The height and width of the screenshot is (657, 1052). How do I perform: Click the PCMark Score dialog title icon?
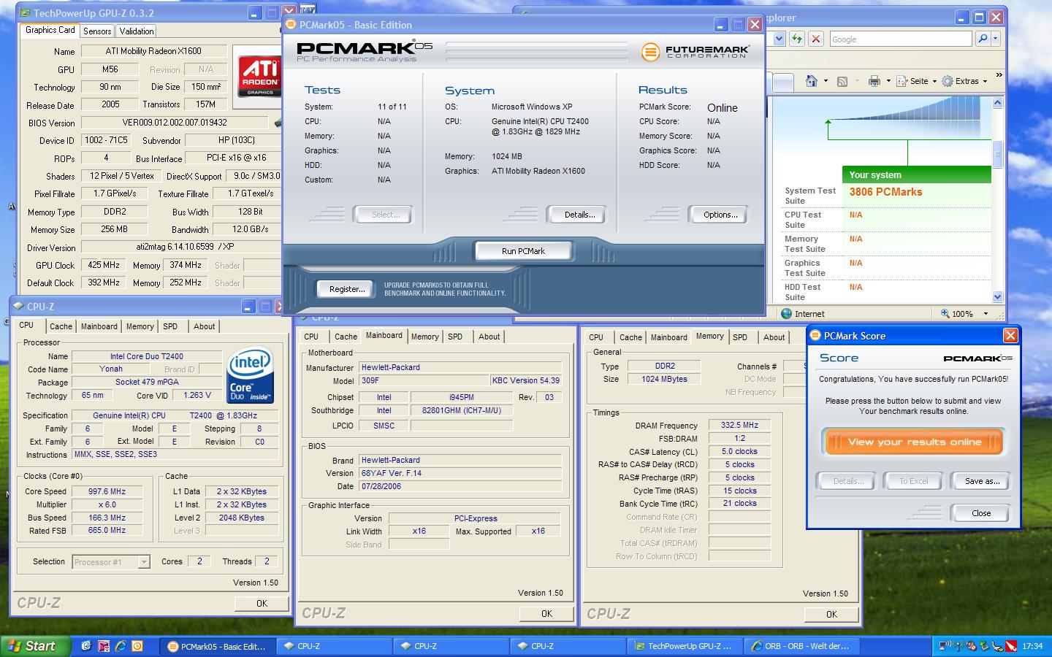pyautogui.click(x=815, y=336)
